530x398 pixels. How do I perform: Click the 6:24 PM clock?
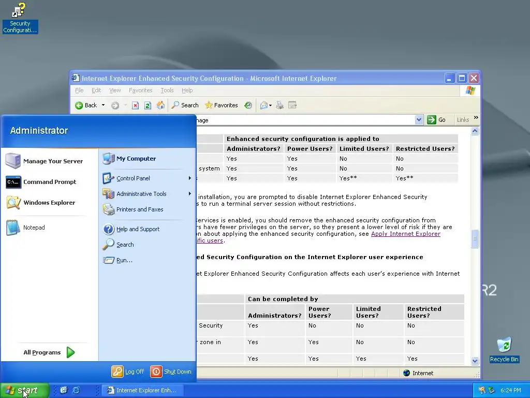point(510,390)
